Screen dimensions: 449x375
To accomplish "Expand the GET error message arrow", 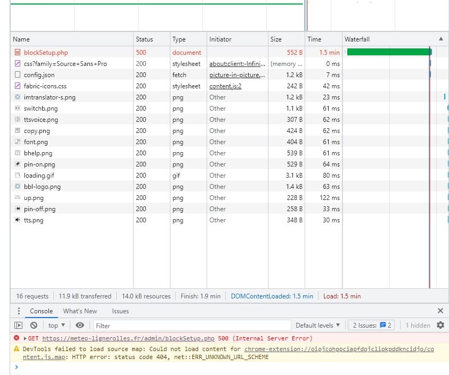I will point(25,338).
